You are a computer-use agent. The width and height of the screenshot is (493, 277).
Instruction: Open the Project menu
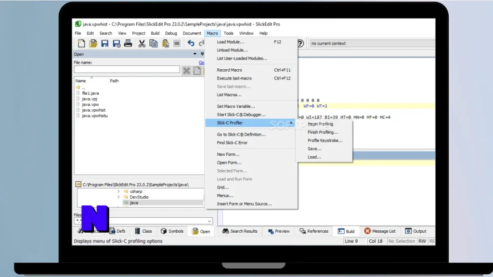click(138, 33)
